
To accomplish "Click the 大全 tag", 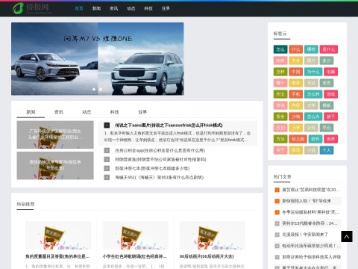I will [295, 61].
